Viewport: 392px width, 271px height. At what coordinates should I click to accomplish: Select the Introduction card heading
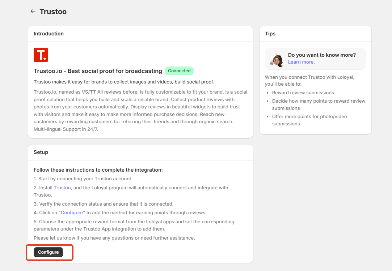49,34
